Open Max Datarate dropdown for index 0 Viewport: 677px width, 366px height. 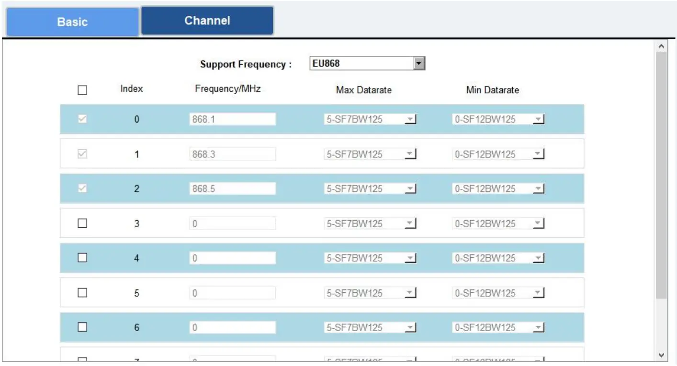412,119
